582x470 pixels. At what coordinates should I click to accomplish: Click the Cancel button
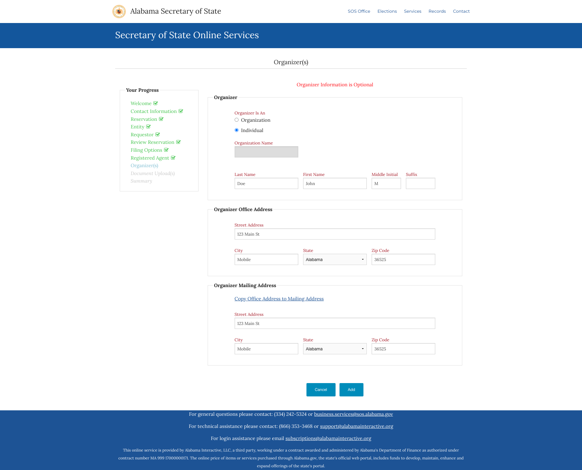(x=321, y=390)
